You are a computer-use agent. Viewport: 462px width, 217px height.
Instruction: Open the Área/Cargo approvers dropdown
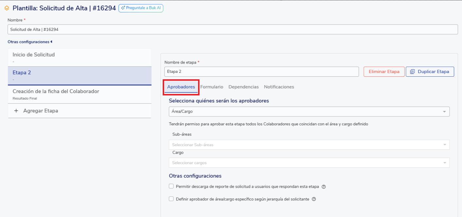click(x=309, y=112)
